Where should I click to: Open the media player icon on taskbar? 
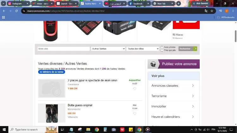click(x=148, y=130)
